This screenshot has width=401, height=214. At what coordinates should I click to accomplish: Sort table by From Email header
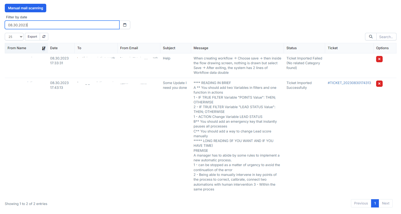[x=129, y=48]
